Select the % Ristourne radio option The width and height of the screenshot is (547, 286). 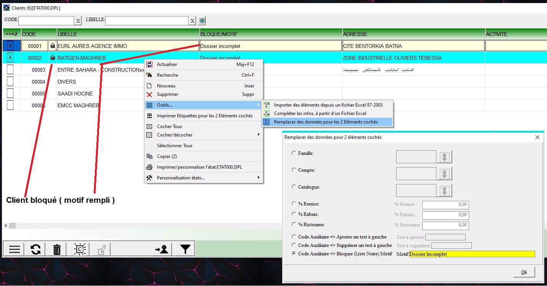click(294, 224)
